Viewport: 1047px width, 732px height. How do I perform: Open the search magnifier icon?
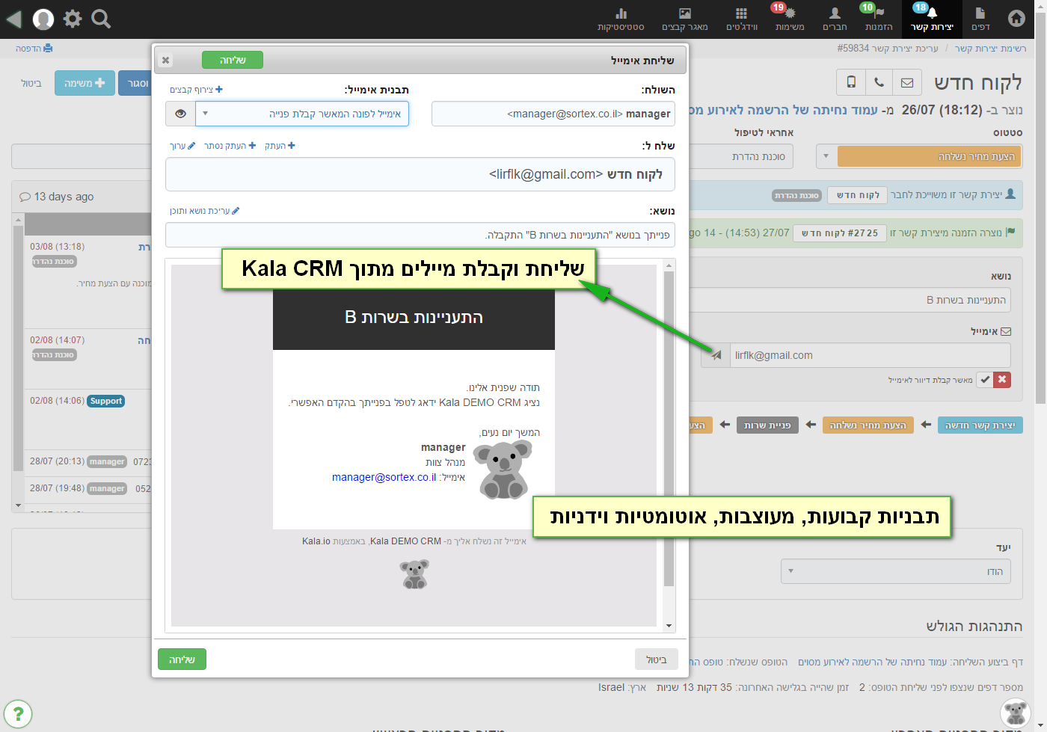(101, 19)
